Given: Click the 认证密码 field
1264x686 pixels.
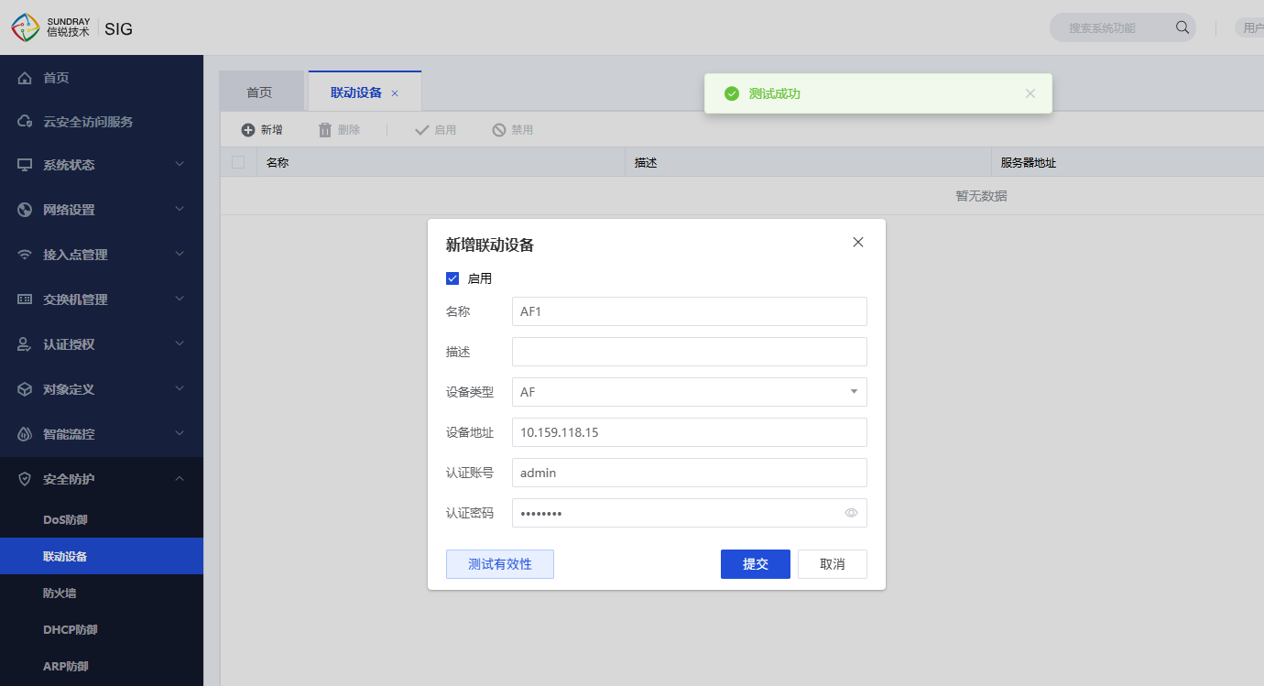Looking at the screenshot, I should point(690,513).
